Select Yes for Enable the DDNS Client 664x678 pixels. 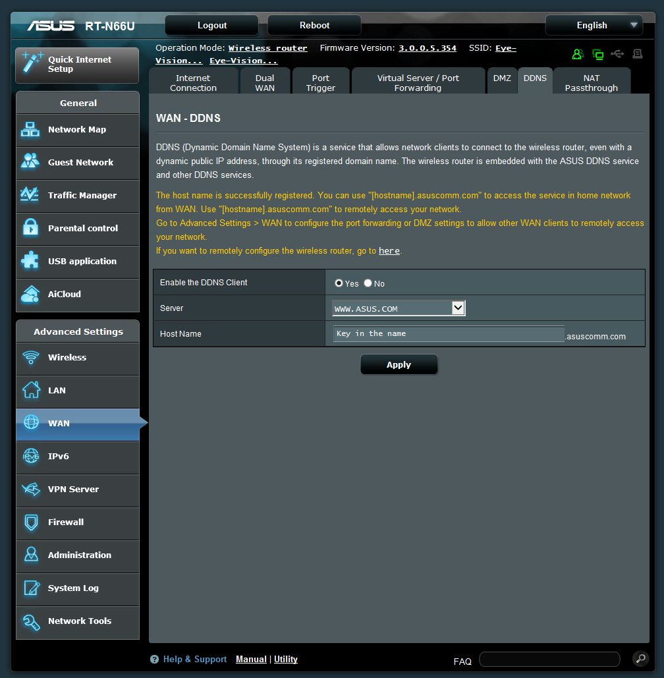pyautogui.click(x=339, y=283)
